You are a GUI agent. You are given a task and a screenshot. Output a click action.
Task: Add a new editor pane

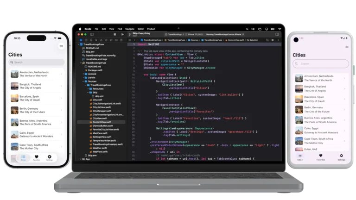point(278,40)
